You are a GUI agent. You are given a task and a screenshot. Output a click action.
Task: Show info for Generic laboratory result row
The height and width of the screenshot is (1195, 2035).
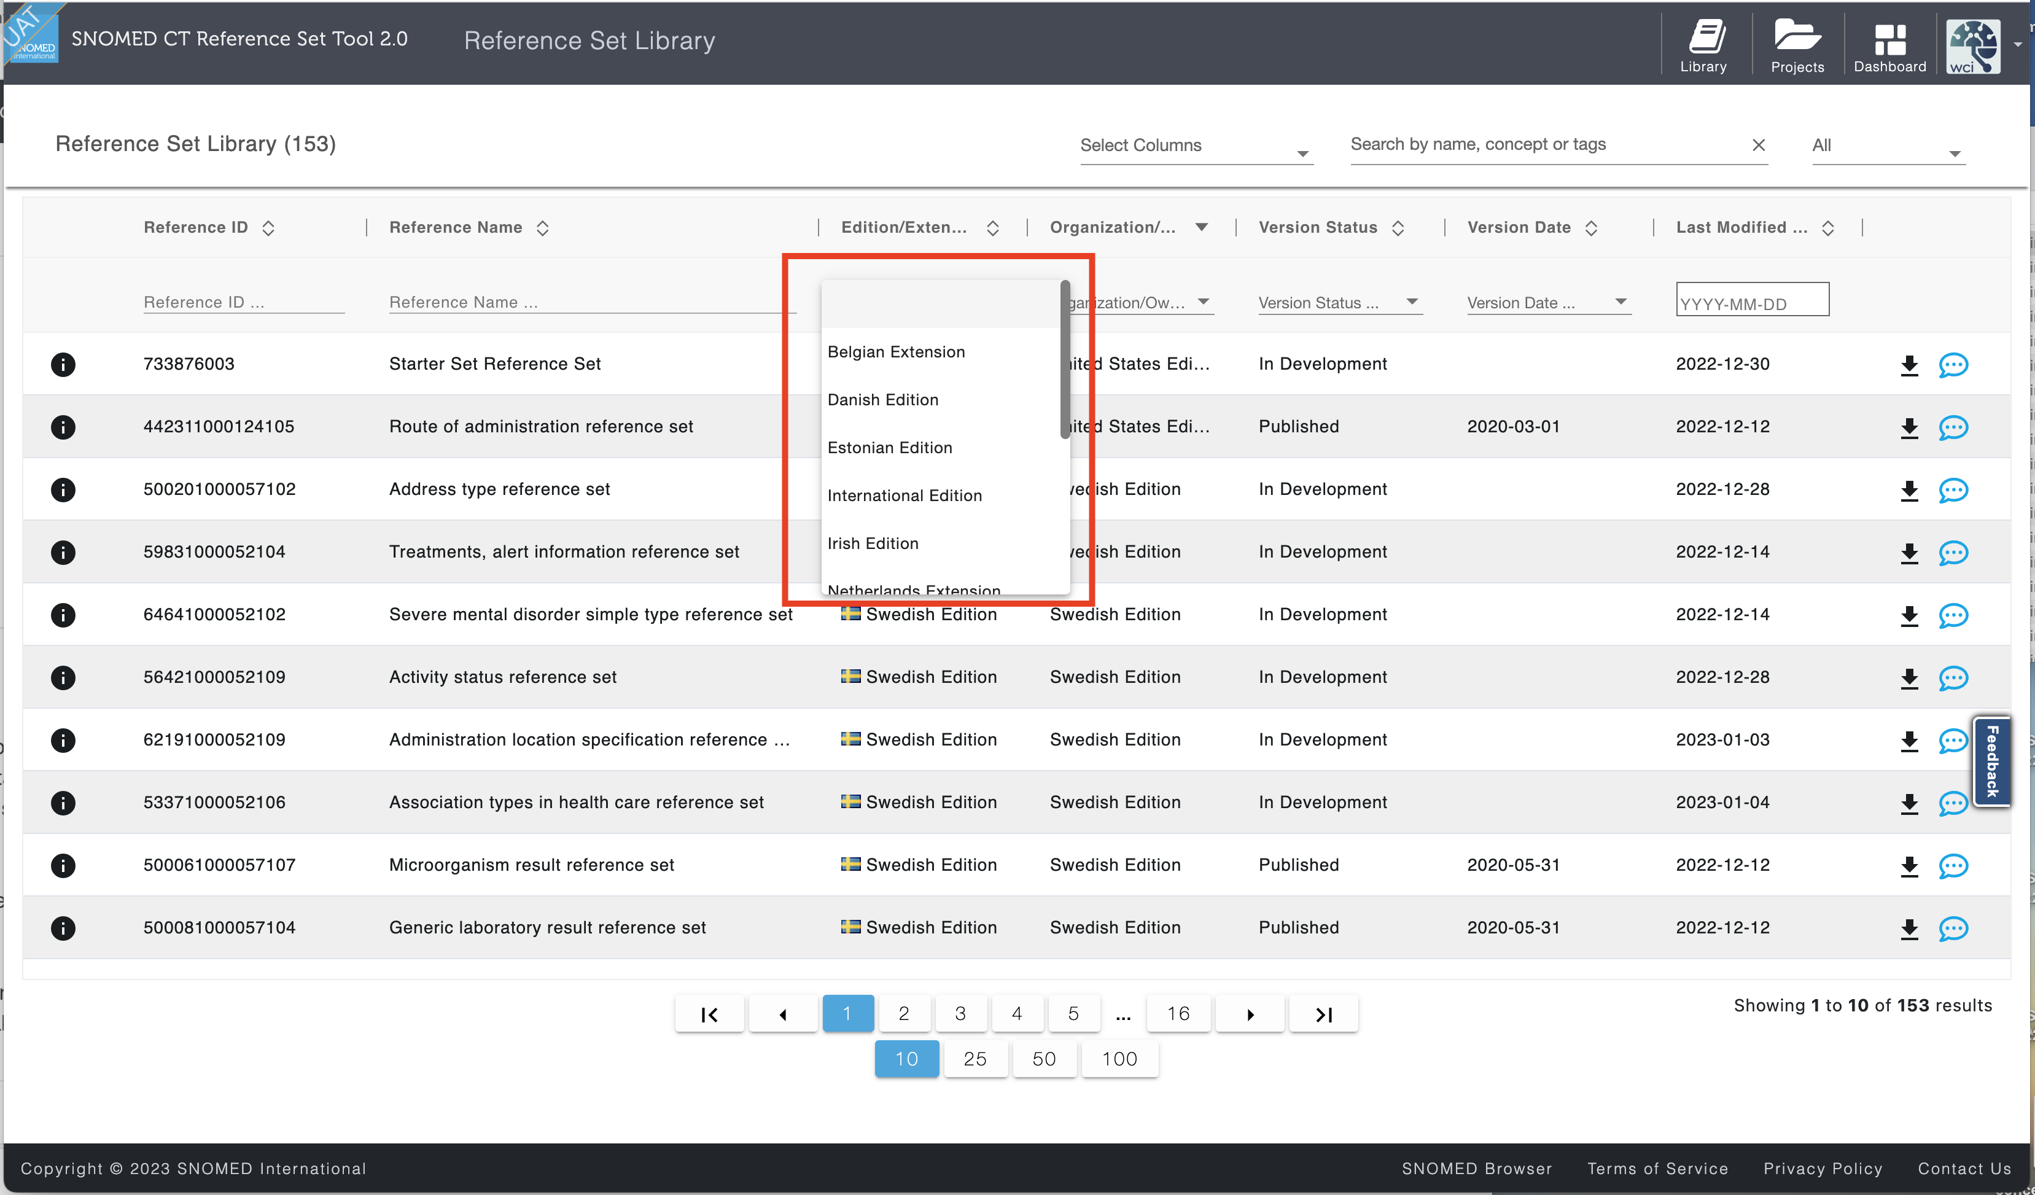tap(63, 928)
